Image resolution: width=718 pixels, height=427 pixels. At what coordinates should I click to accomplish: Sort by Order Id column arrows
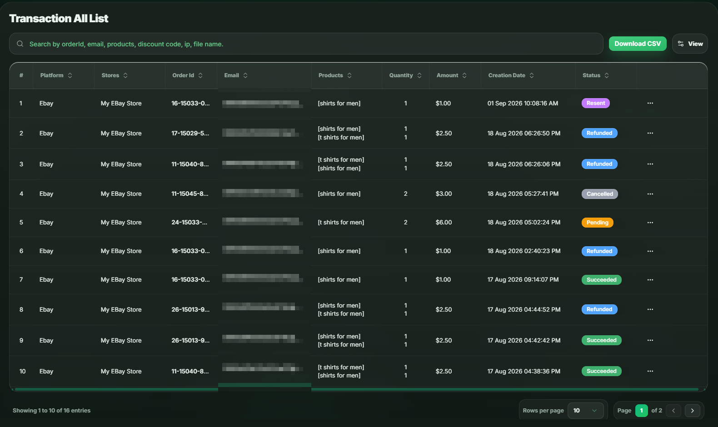click(x=200, y=75)
